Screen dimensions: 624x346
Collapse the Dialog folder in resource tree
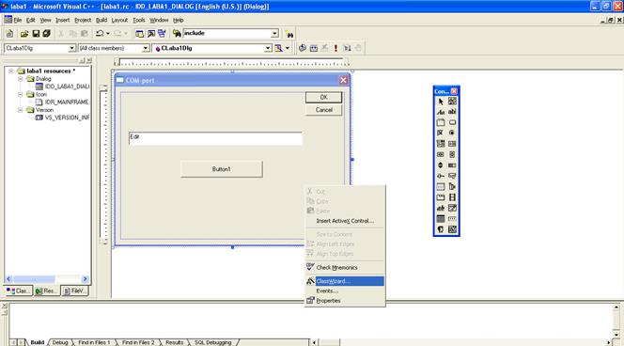[x=21, y=79]
